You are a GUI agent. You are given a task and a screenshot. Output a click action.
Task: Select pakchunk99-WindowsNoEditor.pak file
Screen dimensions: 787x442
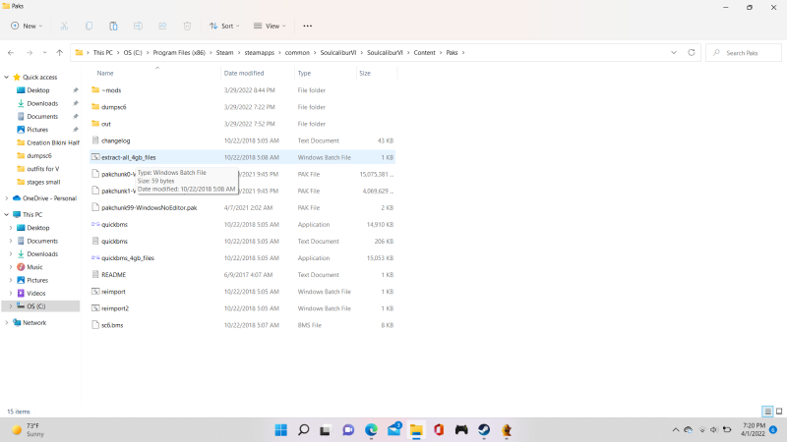point(150,208)
